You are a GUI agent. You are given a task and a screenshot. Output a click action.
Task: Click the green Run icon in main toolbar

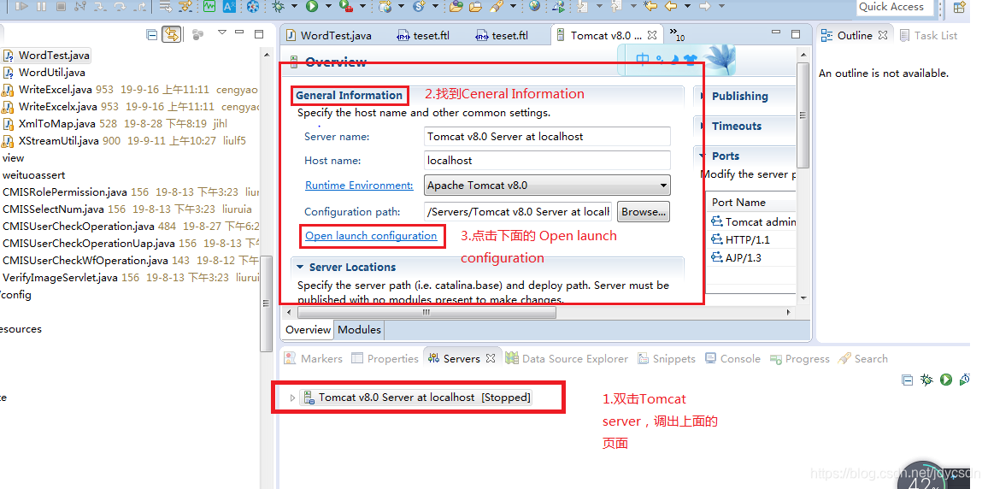pyautogui.click(x=312, y=6)
